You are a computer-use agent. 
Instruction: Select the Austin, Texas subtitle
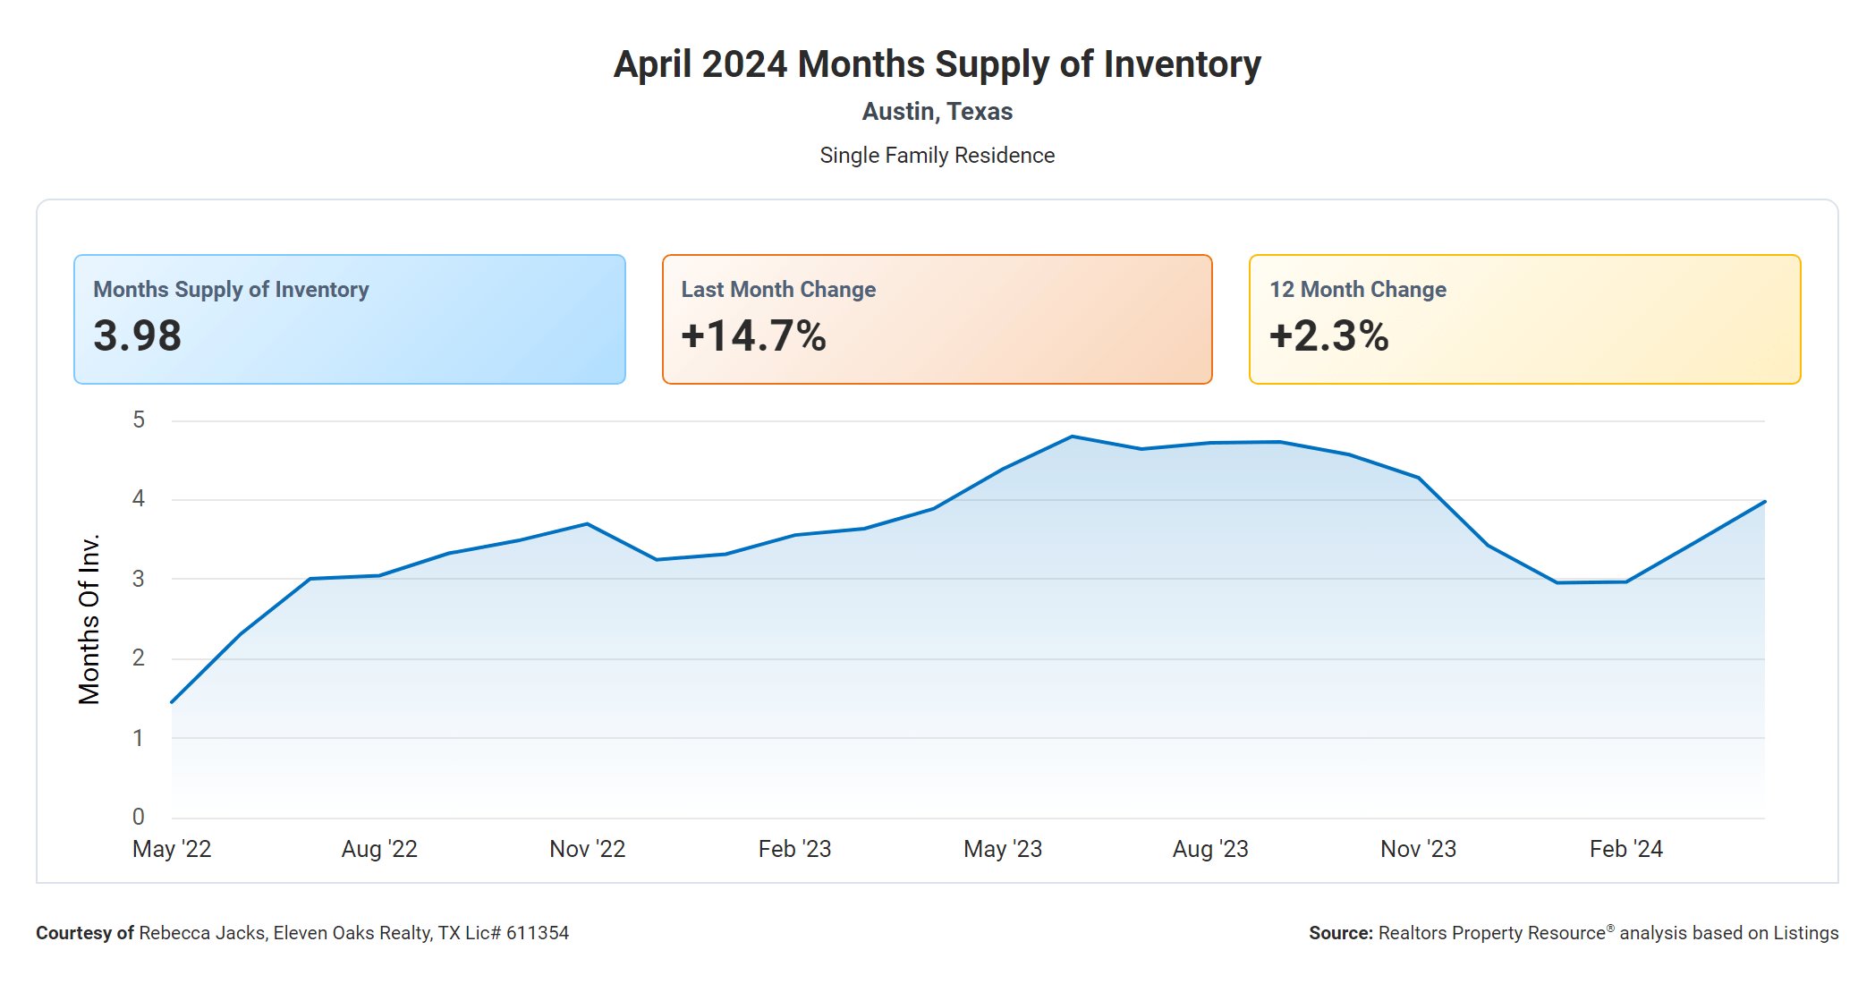click(x=937, y=112)
